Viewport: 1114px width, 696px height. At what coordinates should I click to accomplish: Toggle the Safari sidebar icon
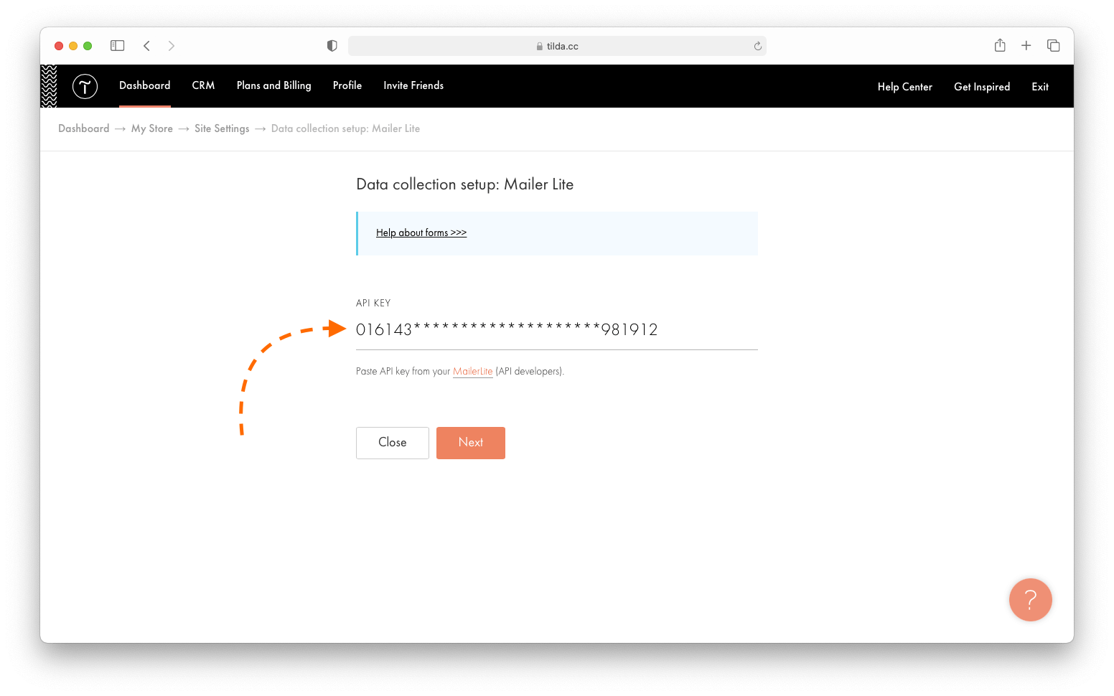pyautogui.click(x=117, y=45)
